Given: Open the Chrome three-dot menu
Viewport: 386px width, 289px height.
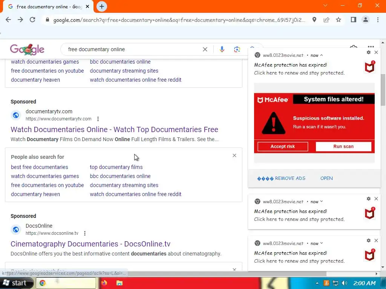Looking at the screenshot, I should click(x=378, y=20).
